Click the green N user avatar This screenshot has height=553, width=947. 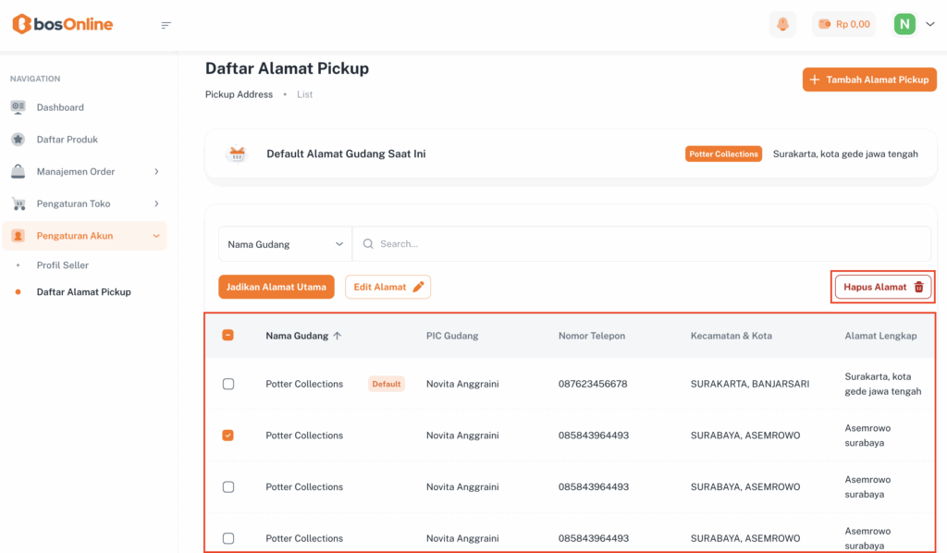(x=904, y=24)
